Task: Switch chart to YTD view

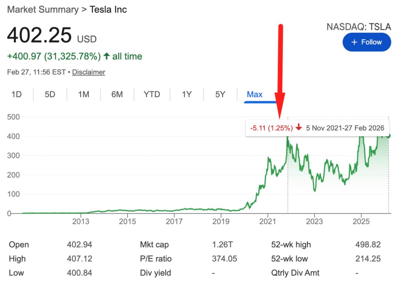Action: coord(152,94)
